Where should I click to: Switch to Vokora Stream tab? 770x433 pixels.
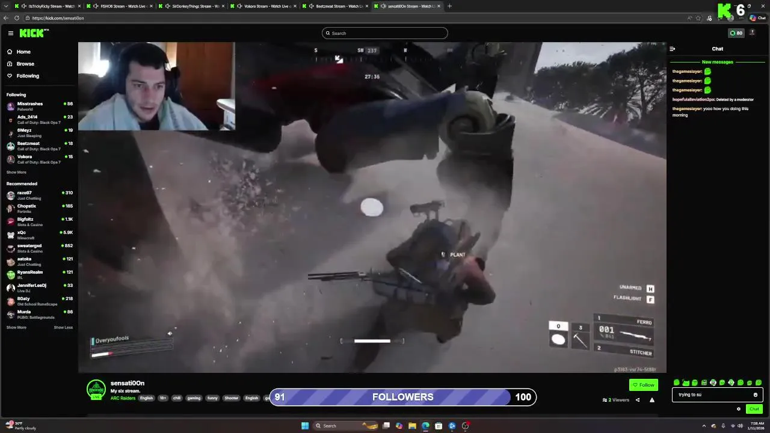click(263, 6)
